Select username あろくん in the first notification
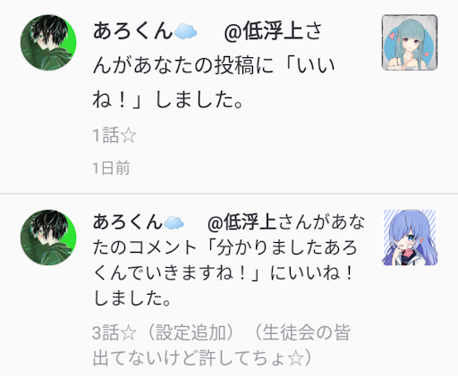This screenshot has width=458, height=376. pos(133,31)
